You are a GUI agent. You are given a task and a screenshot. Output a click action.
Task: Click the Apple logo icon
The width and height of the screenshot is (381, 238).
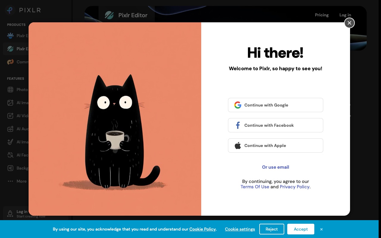pyautogui.click(x=238, y=145)
